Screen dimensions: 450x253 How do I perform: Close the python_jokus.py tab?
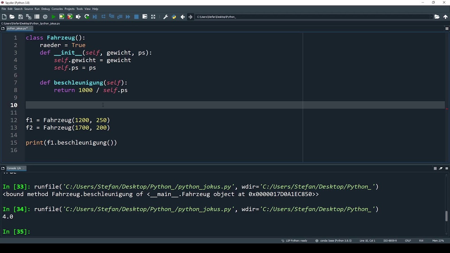(31, 28)
